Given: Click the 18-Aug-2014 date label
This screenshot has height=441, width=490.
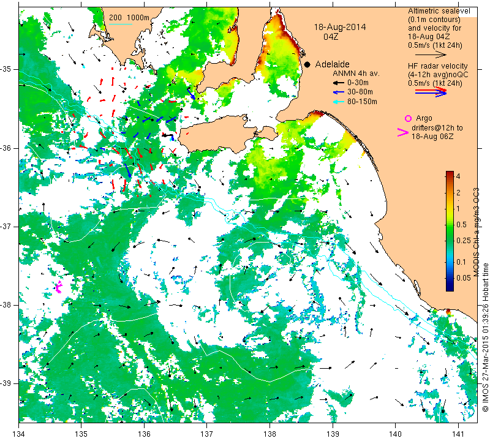Looking at the screenshot, I should [x=340, y=27].
